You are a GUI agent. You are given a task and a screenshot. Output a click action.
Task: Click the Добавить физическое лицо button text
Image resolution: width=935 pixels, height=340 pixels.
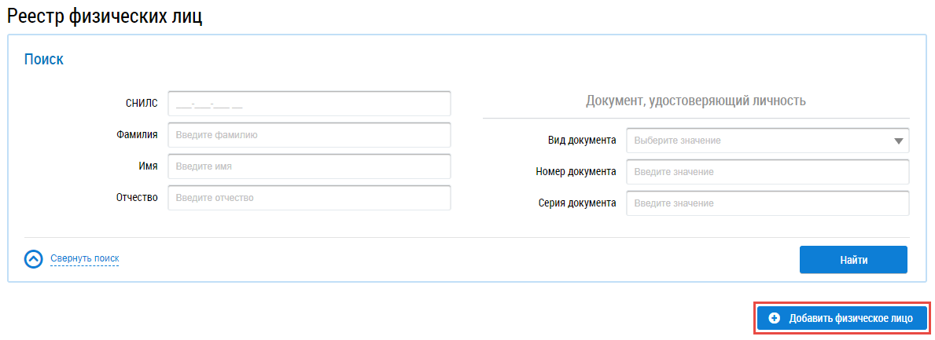coord(850,318)
